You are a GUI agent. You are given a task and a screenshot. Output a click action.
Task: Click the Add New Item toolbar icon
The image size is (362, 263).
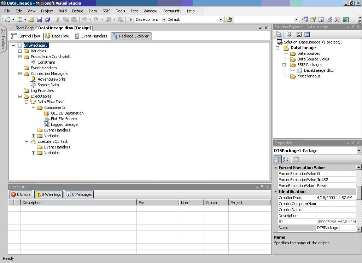click(20, 19)
